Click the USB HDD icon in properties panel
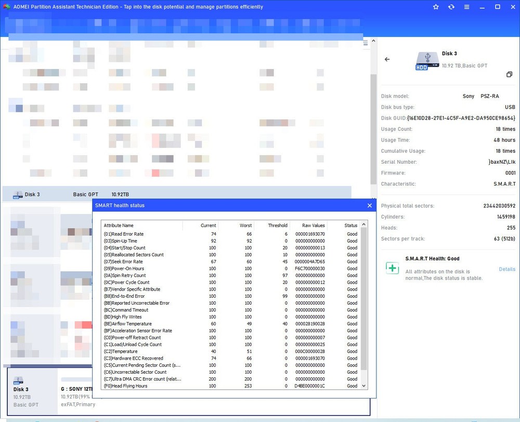Screen dimensions: 520x422 tap(426, 61)
